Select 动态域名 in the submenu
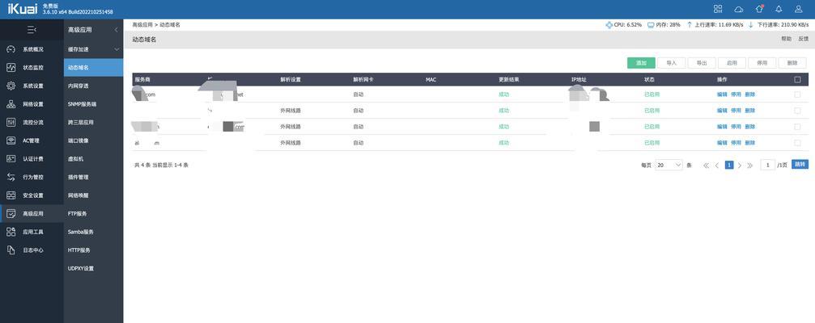 point(94,67)
